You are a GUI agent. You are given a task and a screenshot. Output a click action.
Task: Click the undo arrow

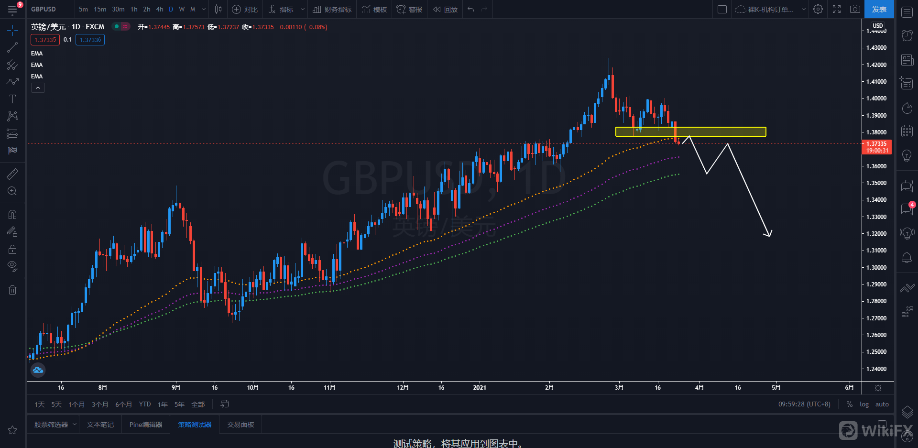[471, 9]
